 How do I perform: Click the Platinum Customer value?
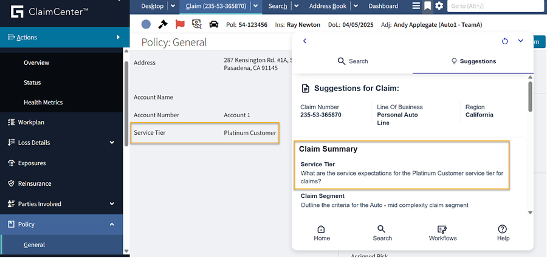[250, 133]
